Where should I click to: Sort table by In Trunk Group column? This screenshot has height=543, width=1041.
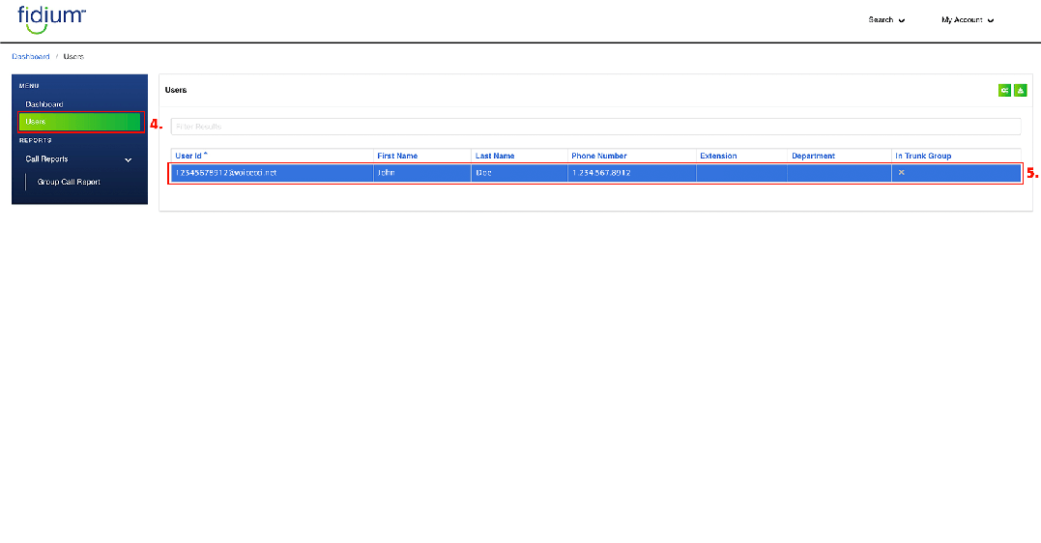(x=923, y=156)
